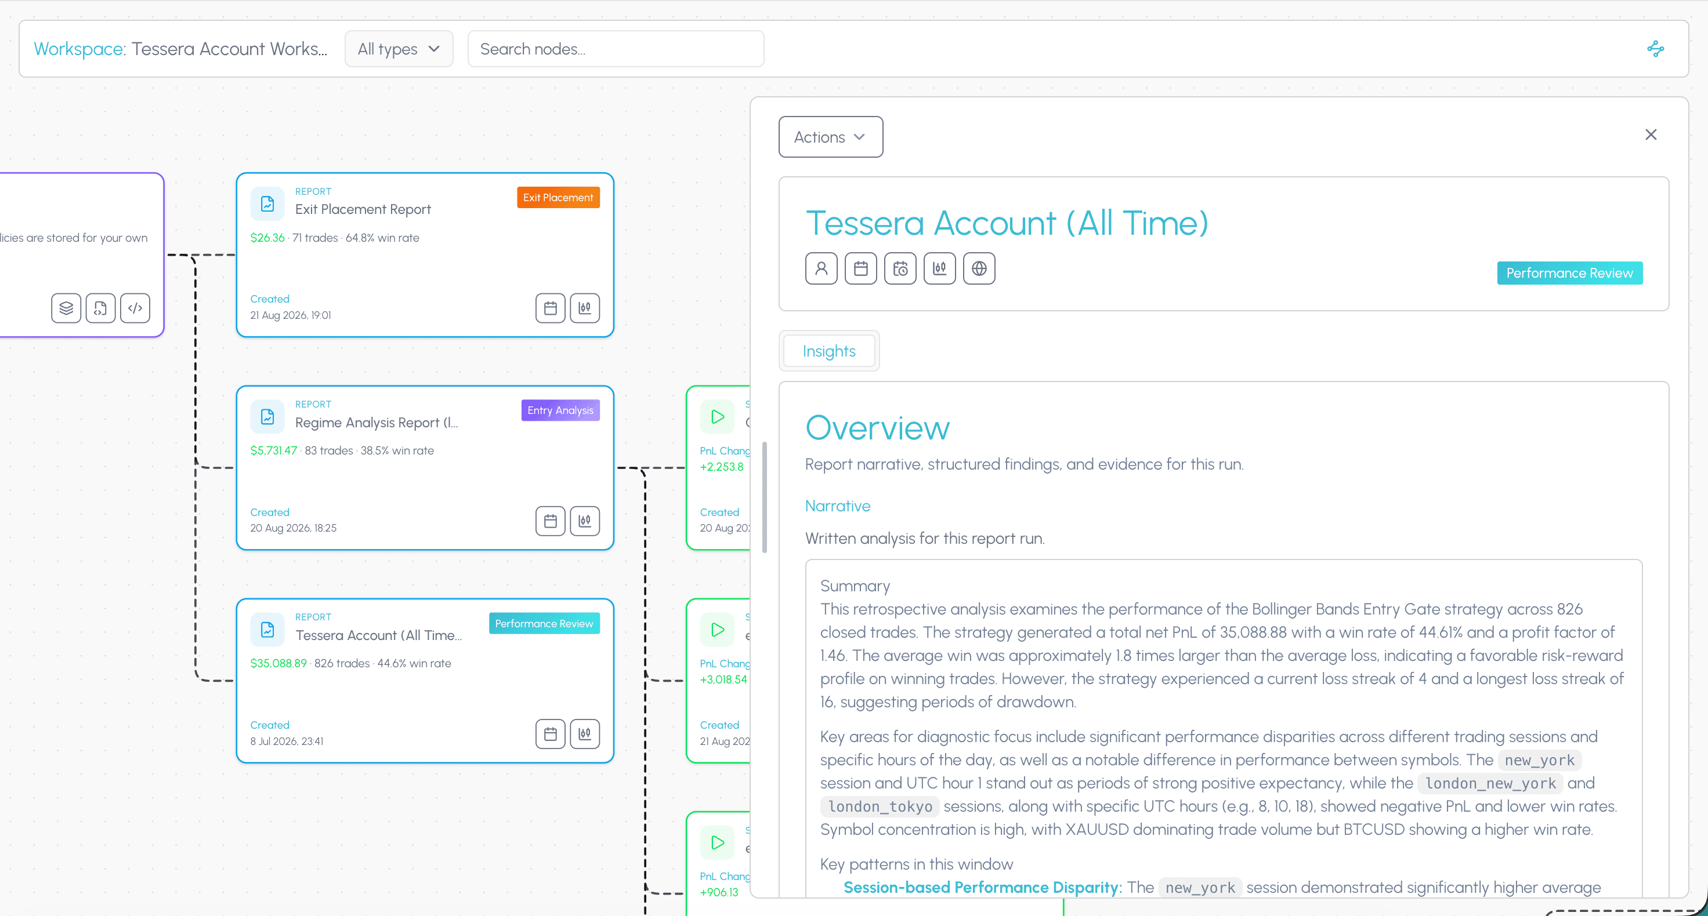Click Tessera Account (All Time) panel title

point(1007,223)
